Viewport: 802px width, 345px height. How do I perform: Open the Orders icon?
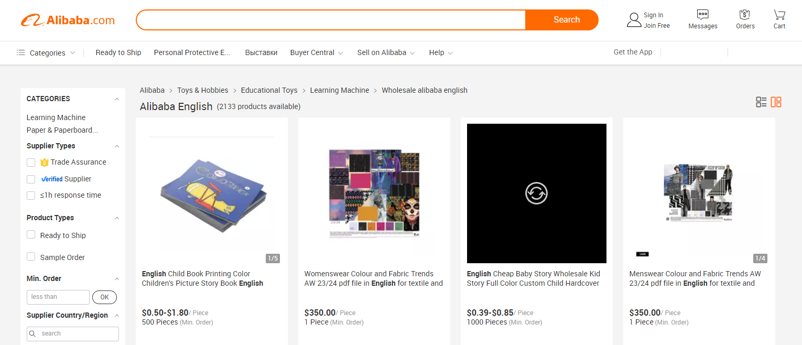tap(745, 15)
